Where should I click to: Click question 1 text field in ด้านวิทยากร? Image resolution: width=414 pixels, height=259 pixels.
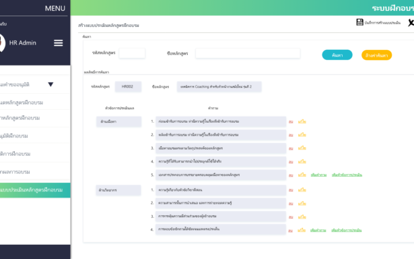[221, 190]
